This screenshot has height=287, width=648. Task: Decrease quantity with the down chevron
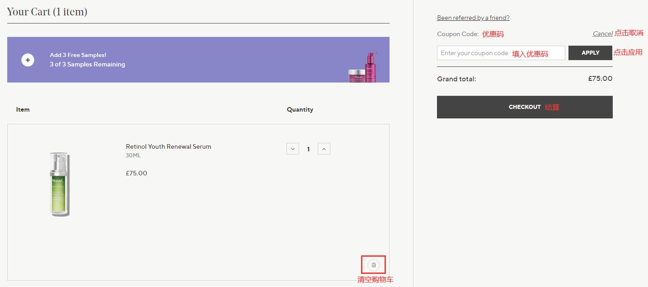pyautogui.click(x=293, y=149)
